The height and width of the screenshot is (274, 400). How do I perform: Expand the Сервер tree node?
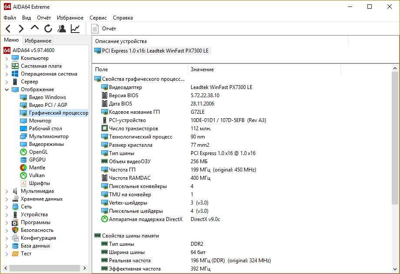click(x=7, y=82)
